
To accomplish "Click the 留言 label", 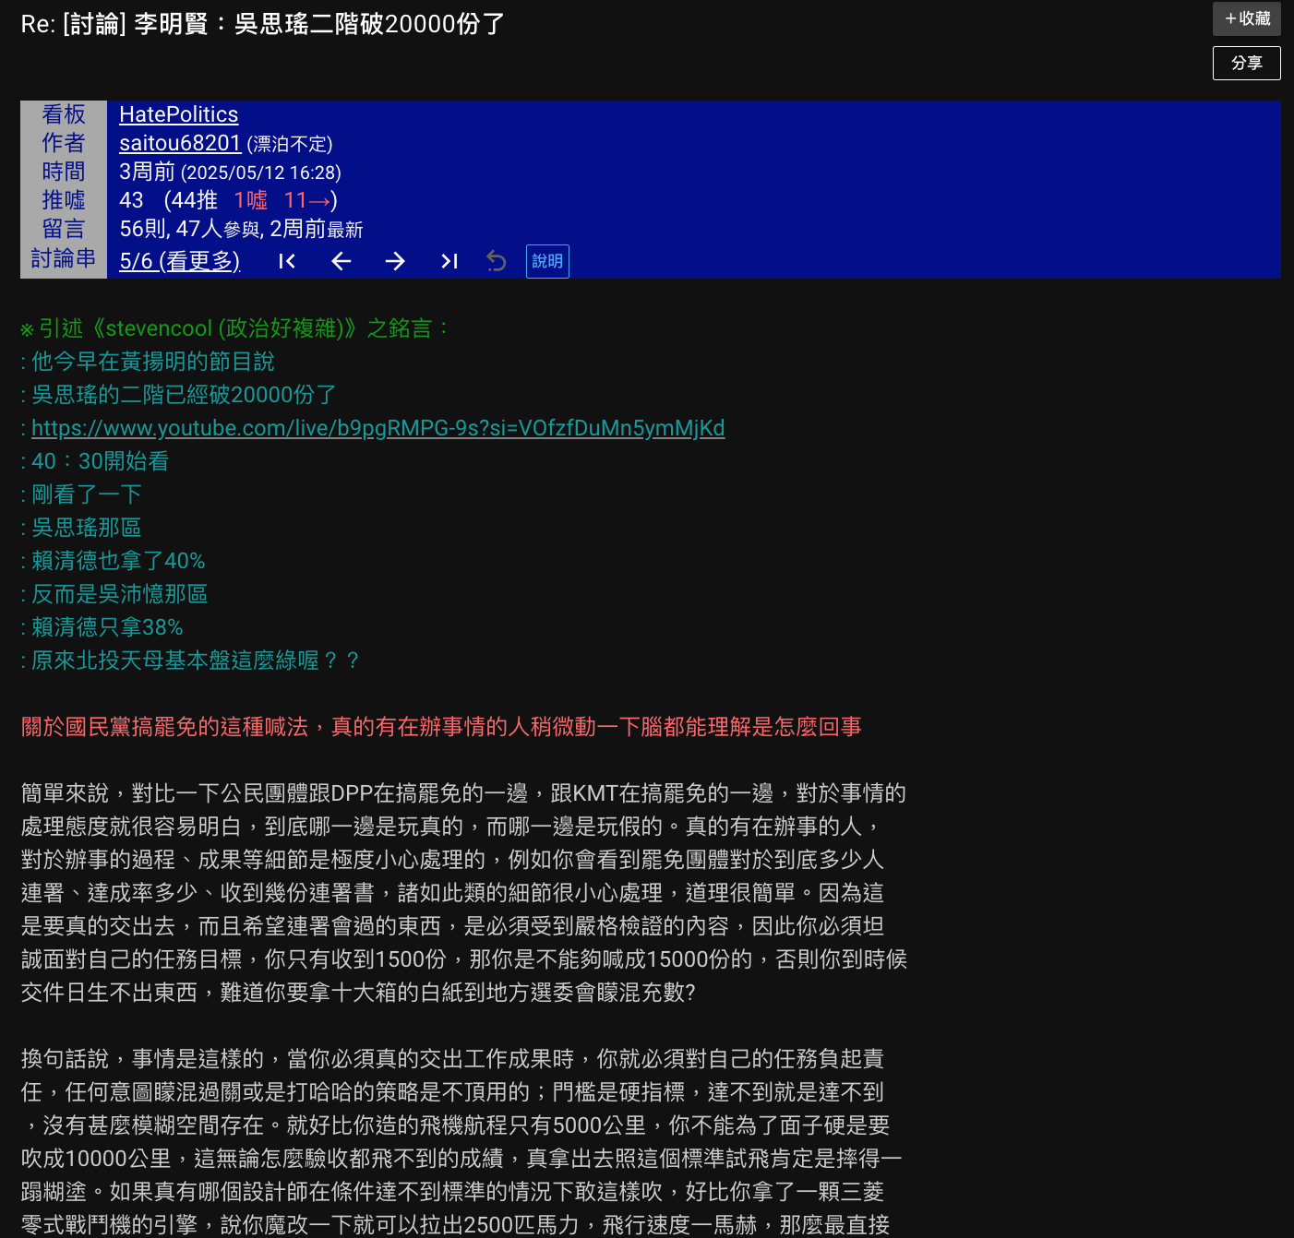I will [64, 229].
